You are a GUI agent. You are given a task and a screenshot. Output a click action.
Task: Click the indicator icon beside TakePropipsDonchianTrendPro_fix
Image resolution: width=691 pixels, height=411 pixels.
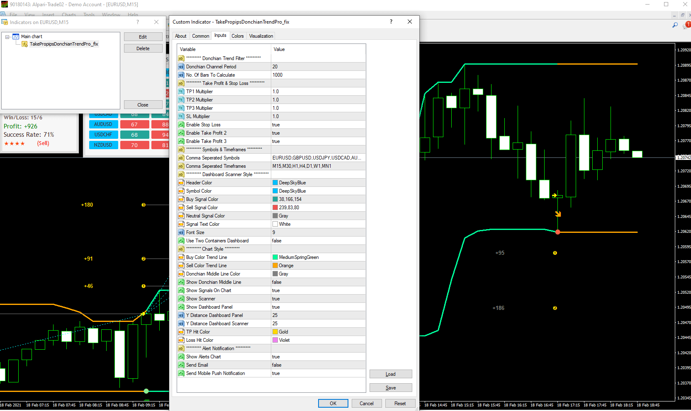click(x=24, y=44)
